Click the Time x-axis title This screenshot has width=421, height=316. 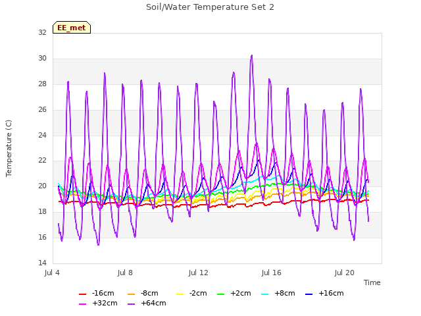point(372,282)
